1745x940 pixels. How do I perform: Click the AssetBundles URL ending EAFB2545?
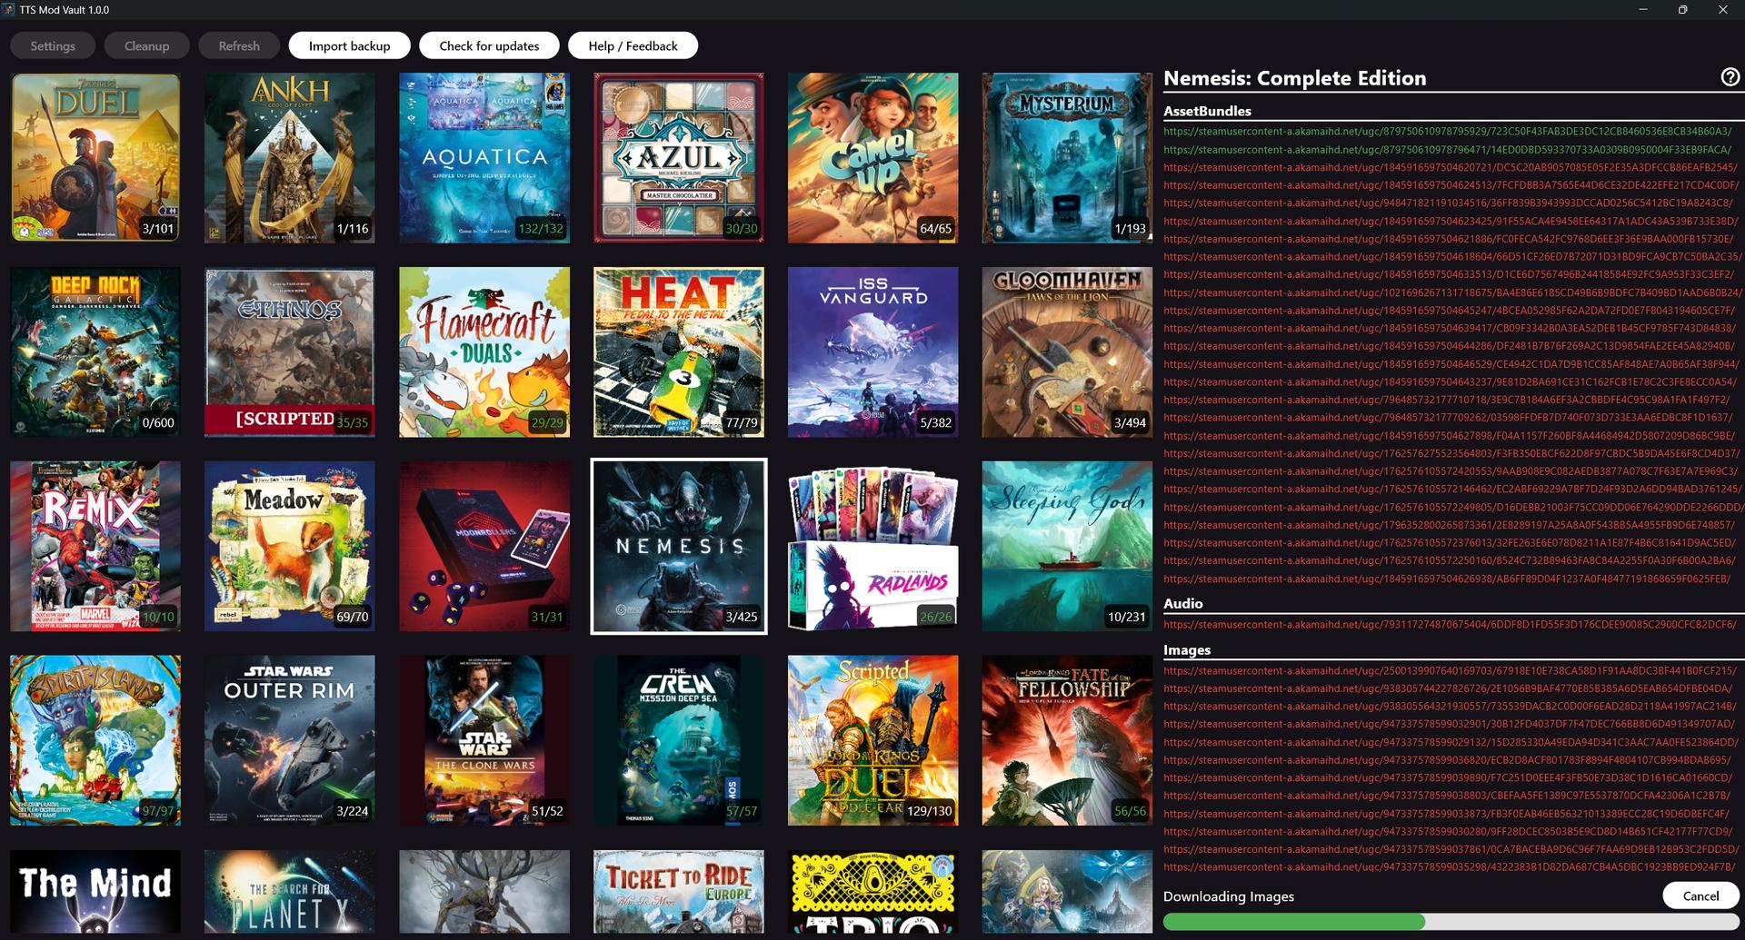coord(1451,167)
